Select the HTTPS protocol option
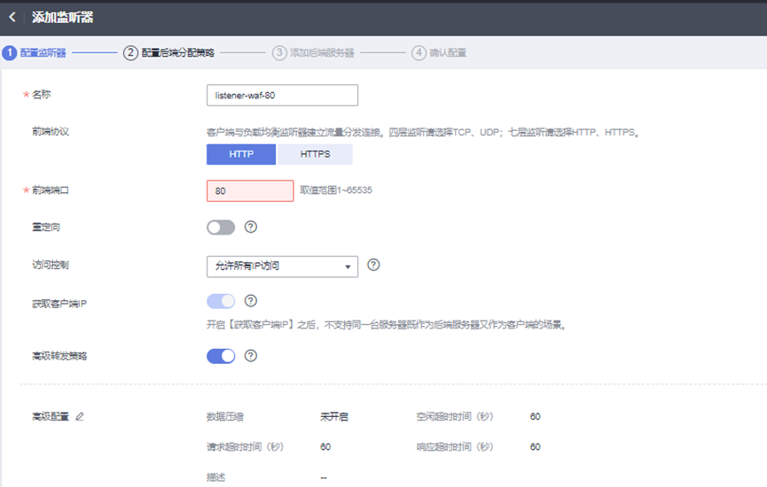The image size is (767, 487). point(315,154)
